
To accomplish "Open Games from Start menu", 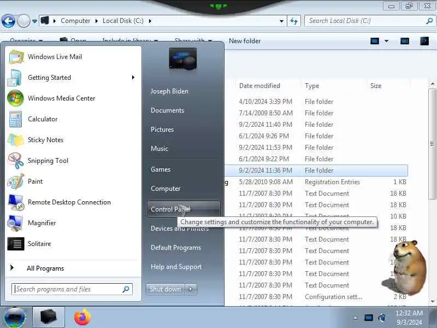I will click(161, 169).
